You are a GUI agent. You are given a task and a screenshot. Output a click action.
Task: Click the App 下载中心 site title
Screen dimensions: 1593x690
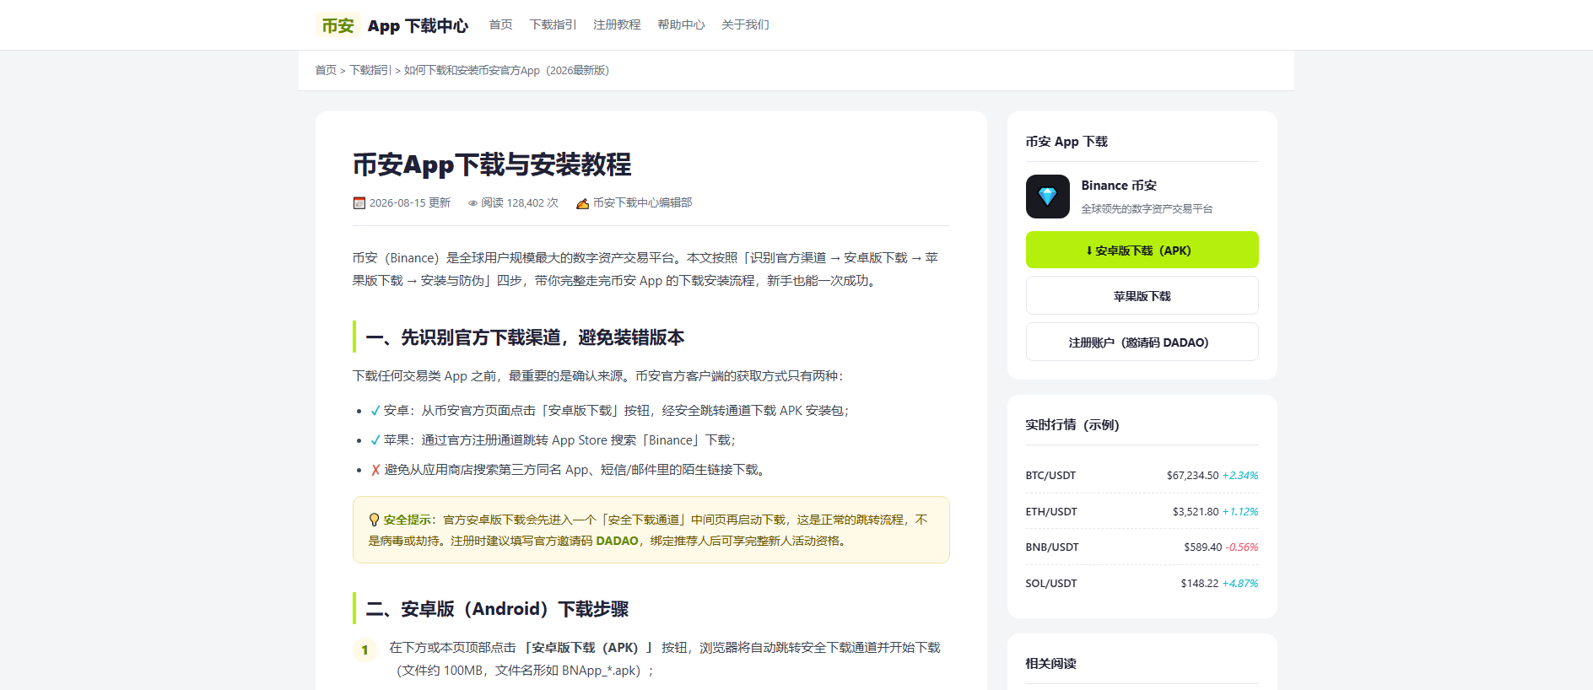tap(418, 25)
